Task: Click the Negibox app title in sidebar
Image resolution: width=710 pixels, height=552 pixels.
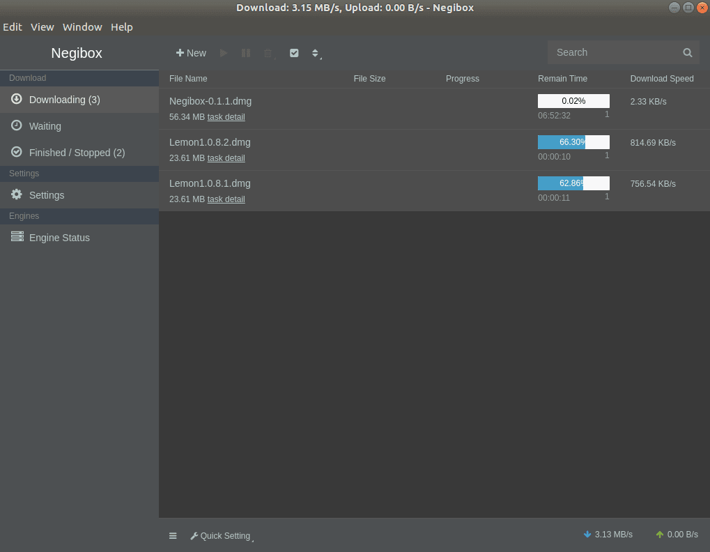Action: pos(77,53)
